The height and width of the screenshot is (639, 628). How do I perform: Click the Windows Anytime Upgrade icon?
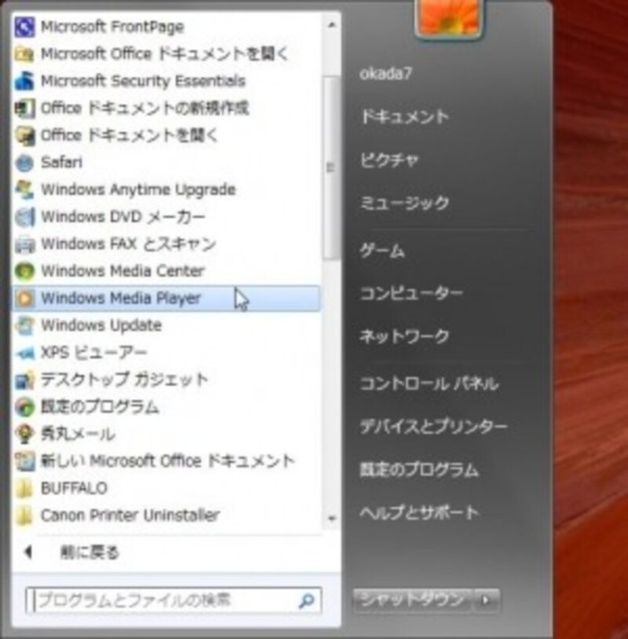tap(24, 189)
